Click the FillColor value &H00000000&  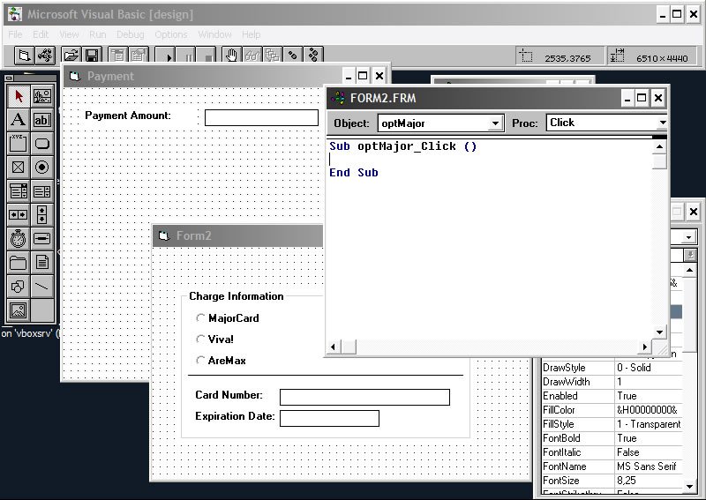click(647, 410)
